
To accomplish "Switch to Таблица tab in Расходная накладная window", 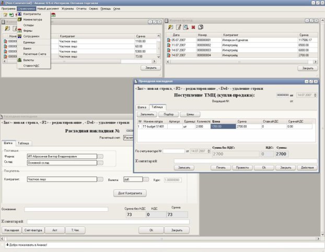I will point(23,143).
